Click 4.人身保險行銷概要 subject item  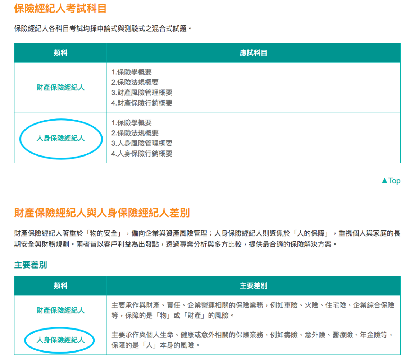point(142,154)
